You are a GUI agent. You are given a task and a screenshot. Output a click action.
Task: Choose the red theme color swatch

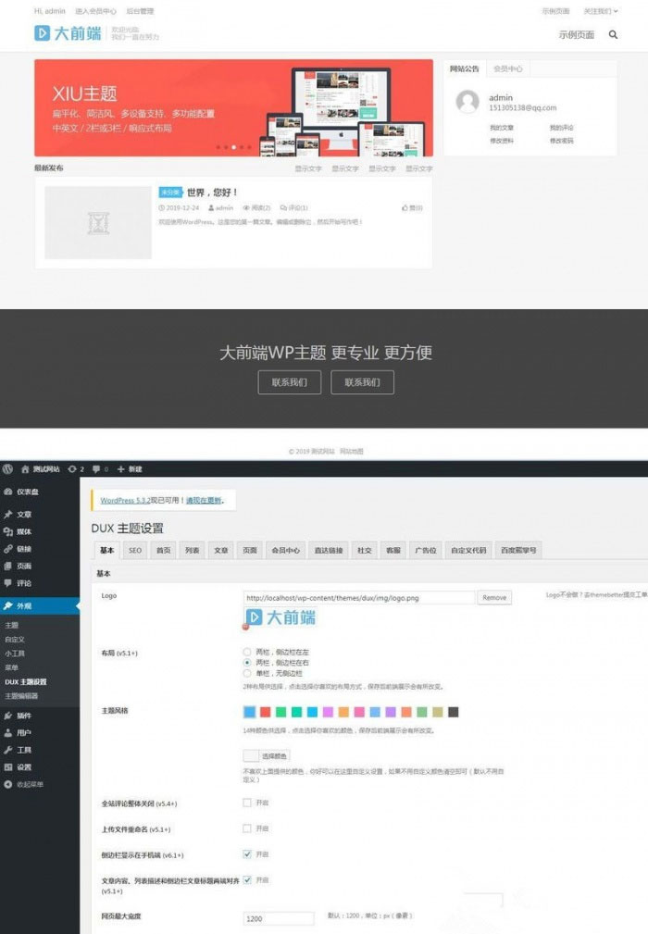pyautogui.click(x=265, y=712)
